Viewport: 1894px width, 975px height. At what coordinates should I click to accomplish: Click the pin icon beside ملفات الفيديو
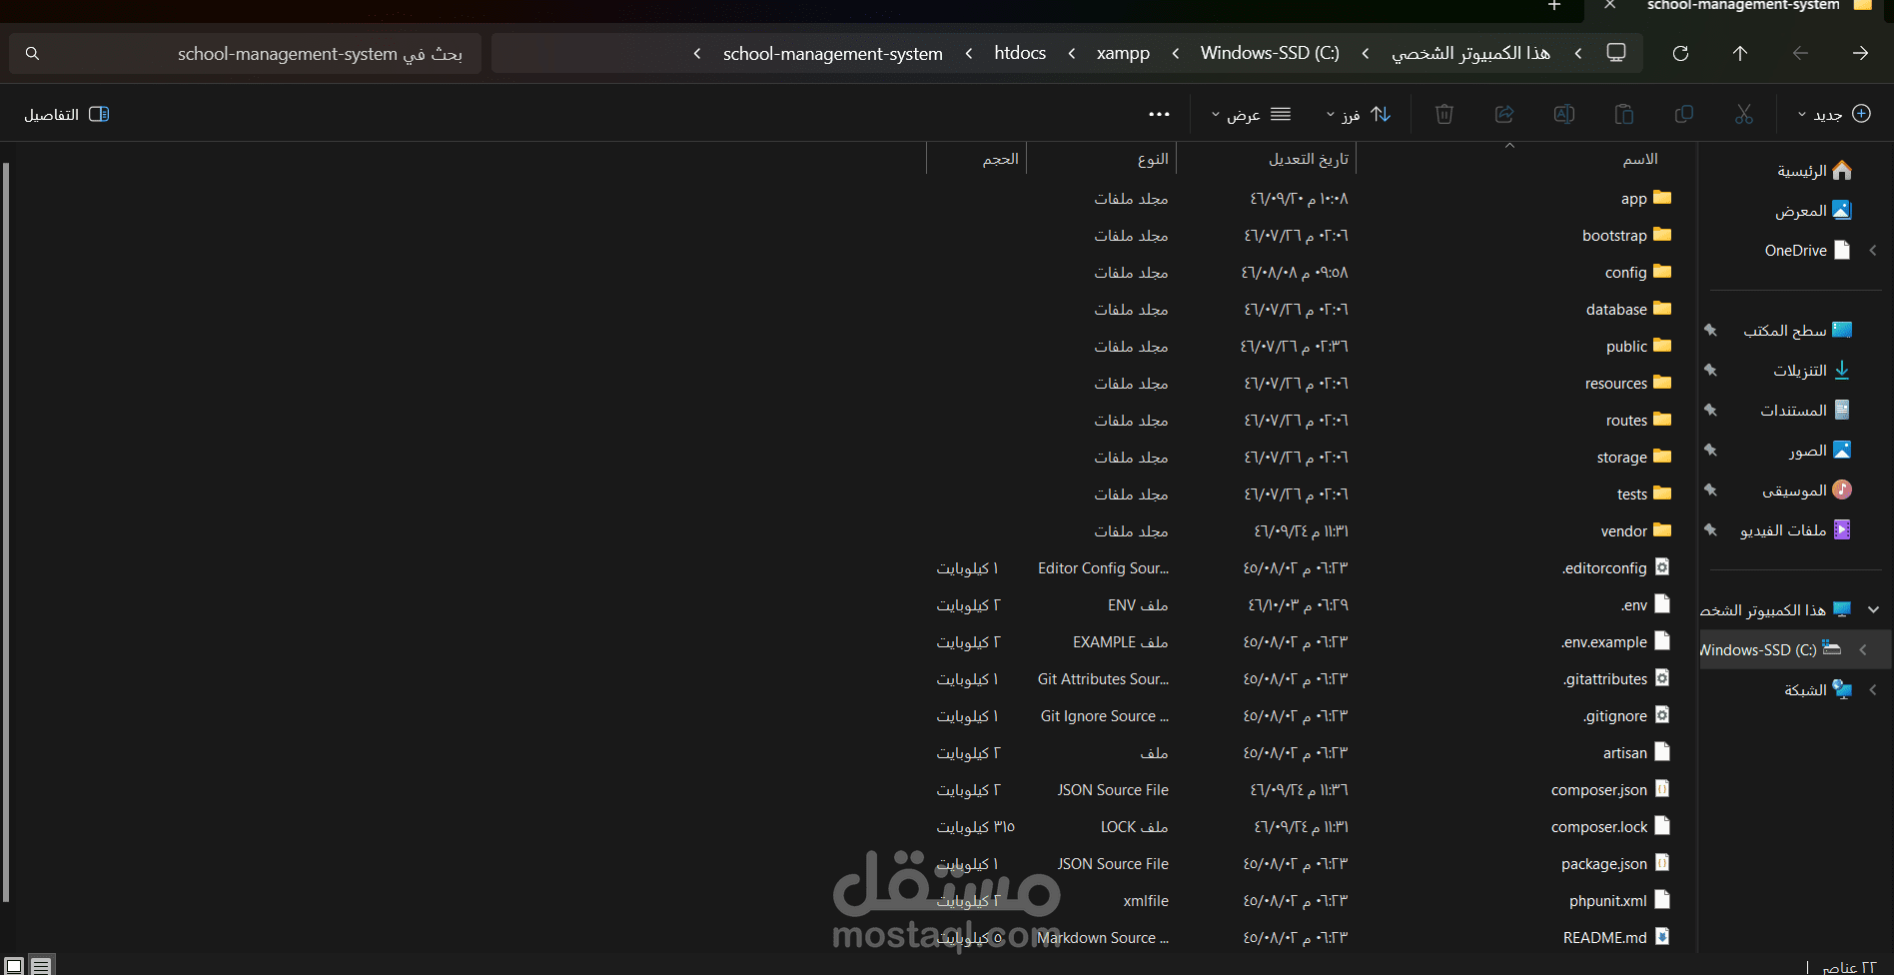tap(1710, 529)
